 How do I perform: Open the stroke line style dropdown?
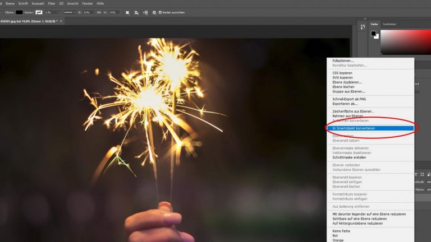pyautogui.click(x=70, y=12)
